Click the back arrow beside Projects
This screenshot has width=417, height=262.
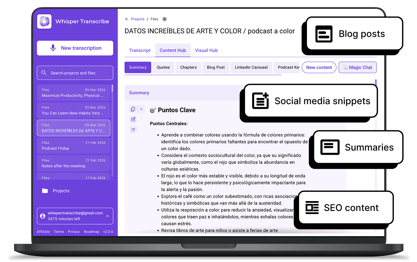pyautogui.click(x=127, y=19)
